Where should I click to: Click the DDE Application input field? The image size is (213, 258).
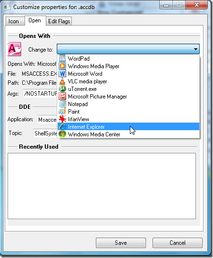[x=47, y=120]
